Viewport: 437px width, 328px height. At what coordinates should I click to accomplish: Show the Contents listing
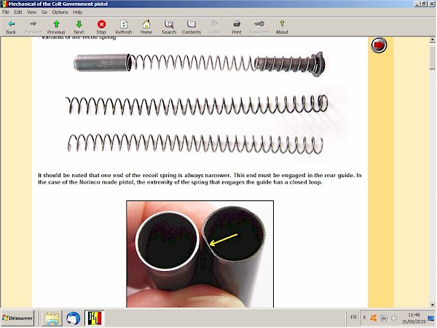point(192,27)
